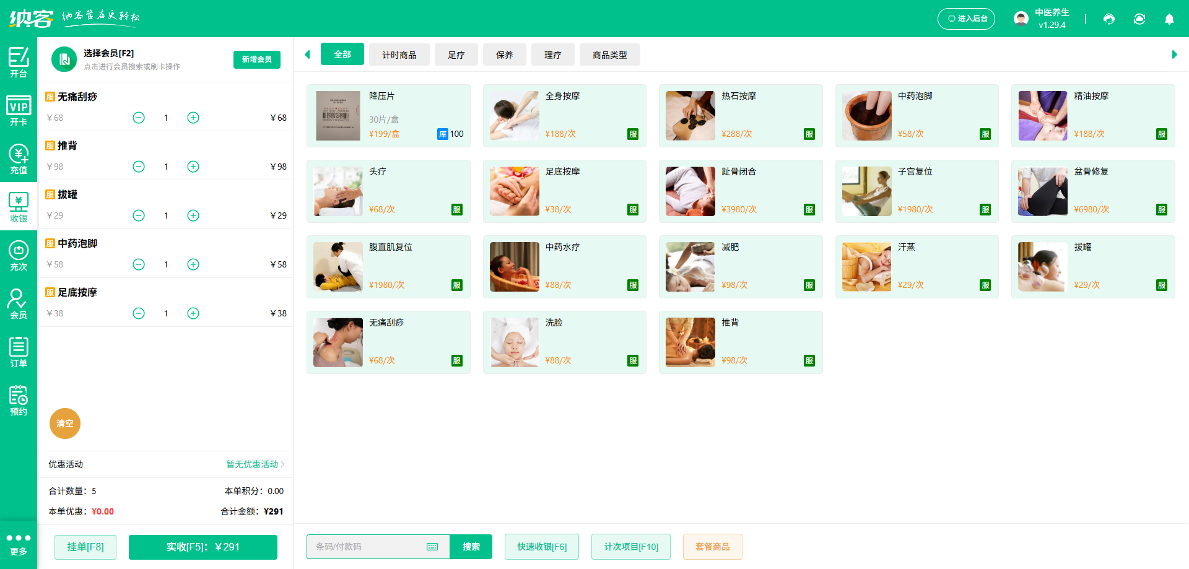Image resolution: width=1189 pixels, height=569 pixels.
Task: Click the cloud sync icon
Action: [1139, 19]
